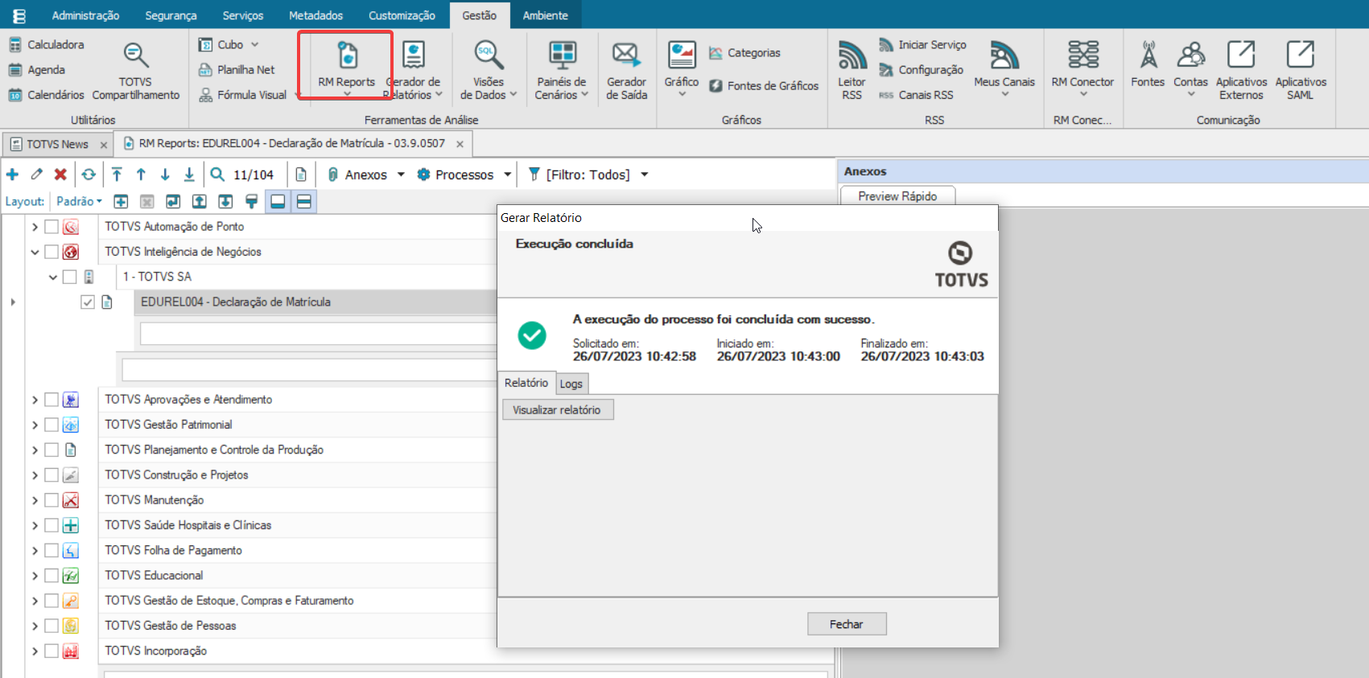Collapse the 1 - TOTVS SA node

click(x=53, y=277)
